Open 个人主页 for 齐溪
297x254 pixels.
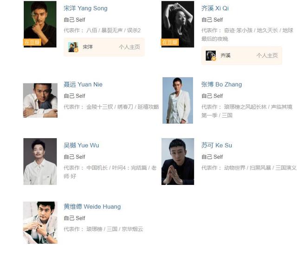pyautogui.click(x=267, y=56)
